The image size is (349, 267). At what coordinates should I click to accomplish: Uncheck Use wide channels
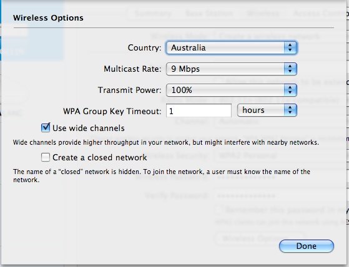(x=46, y=128)
